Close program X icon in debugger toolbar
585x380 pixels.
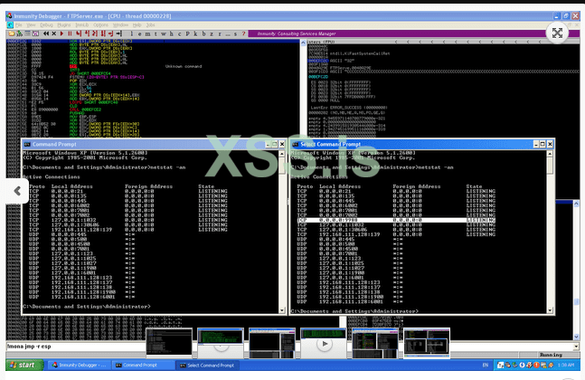click(53, 33)
